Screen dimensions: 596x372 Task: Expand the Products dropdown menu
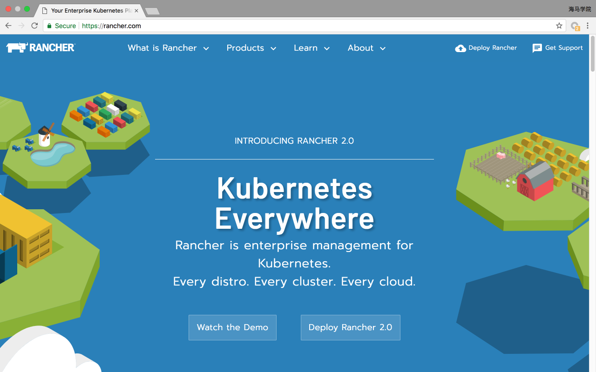coord(251,48)
